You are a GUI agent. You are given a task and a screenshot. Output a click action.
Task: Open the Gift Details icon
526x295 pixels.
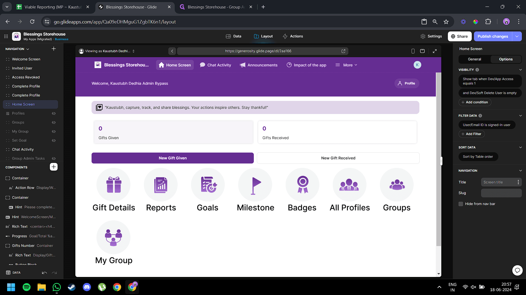pos(113,185)
